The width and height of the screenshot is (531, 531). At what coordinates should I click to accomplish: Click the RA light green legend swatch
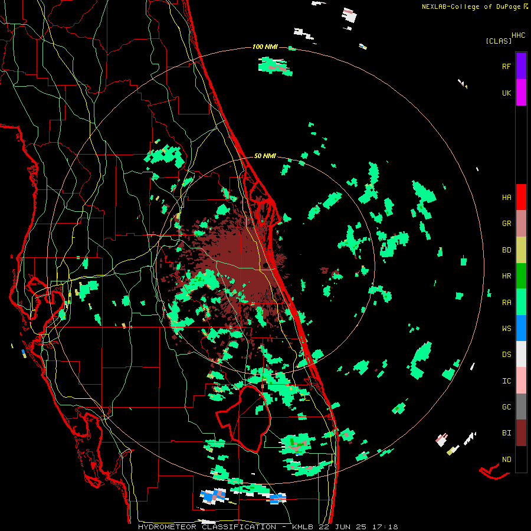(521, 302)
